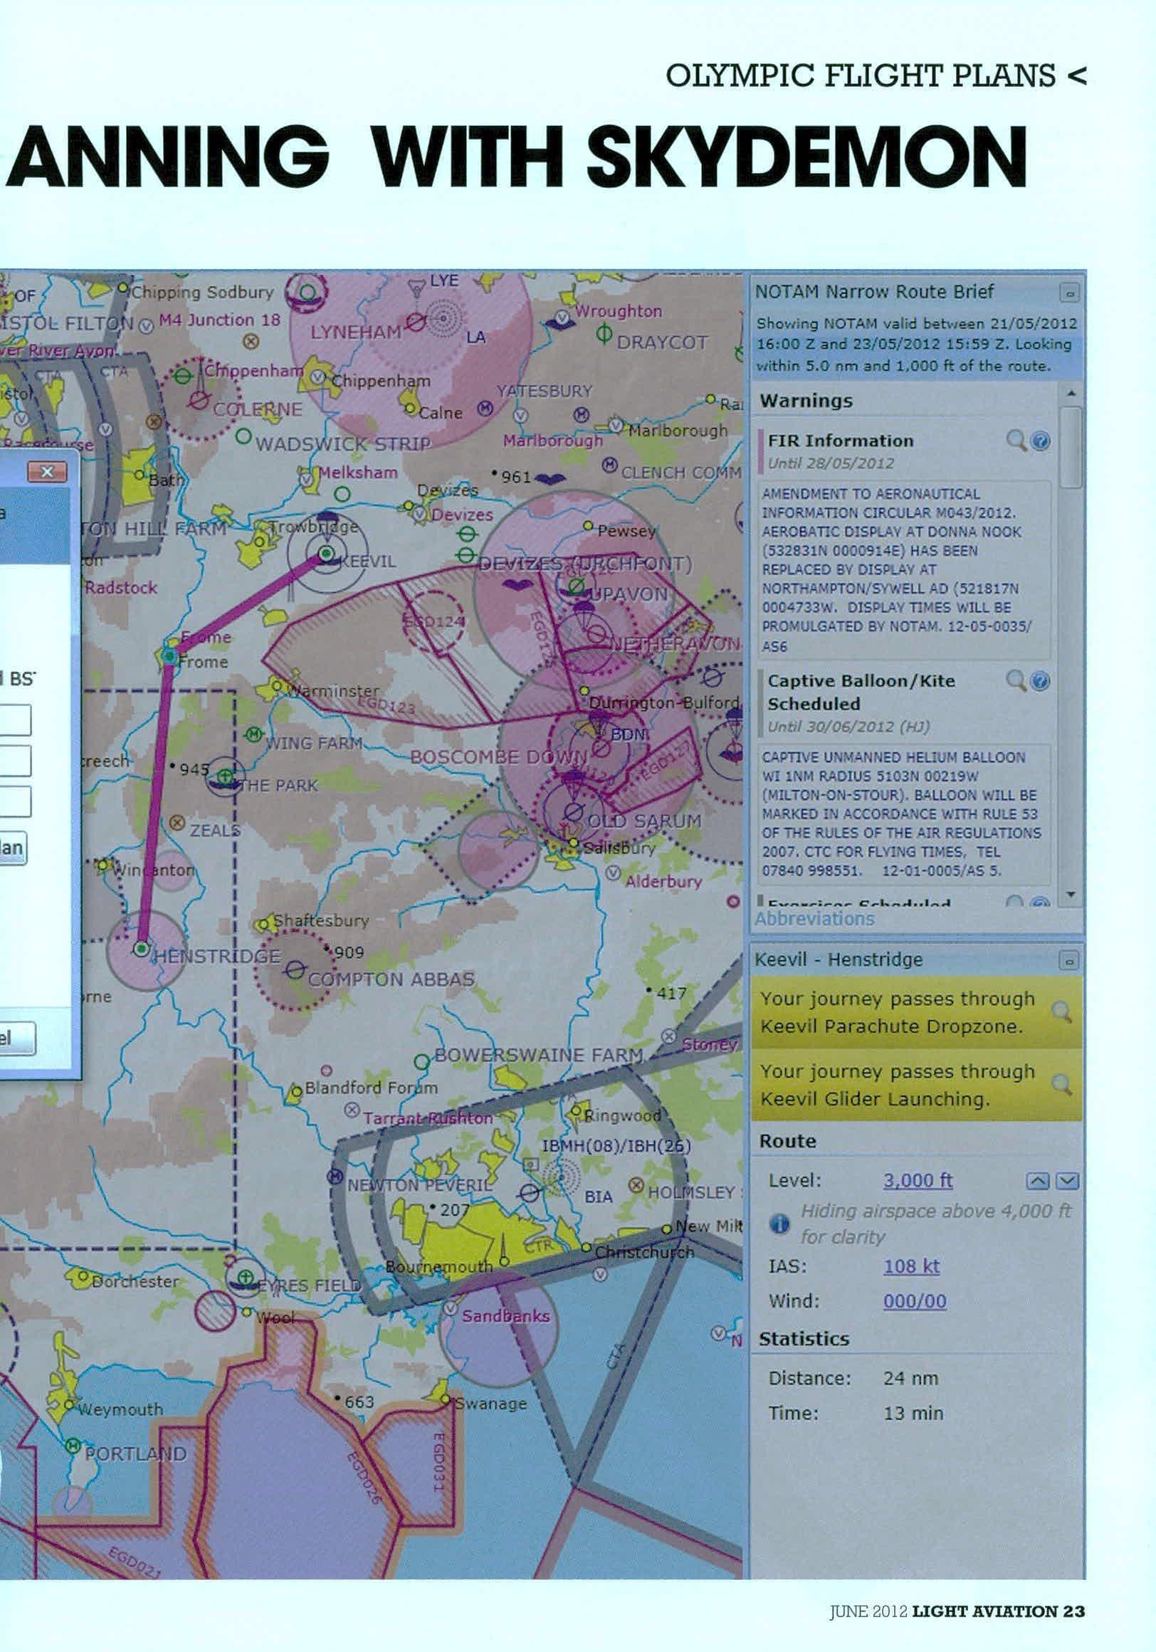Decrease the route level with the down arrow
Image resolution: width=1156 pixels, height=1652 pixels.
point(1068,1181)
